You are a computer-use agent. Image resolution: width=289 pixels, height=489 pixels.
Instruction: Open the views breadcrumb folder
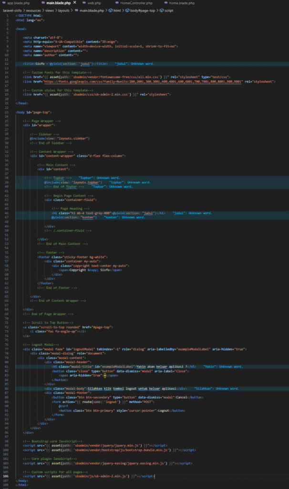(50, 10)
